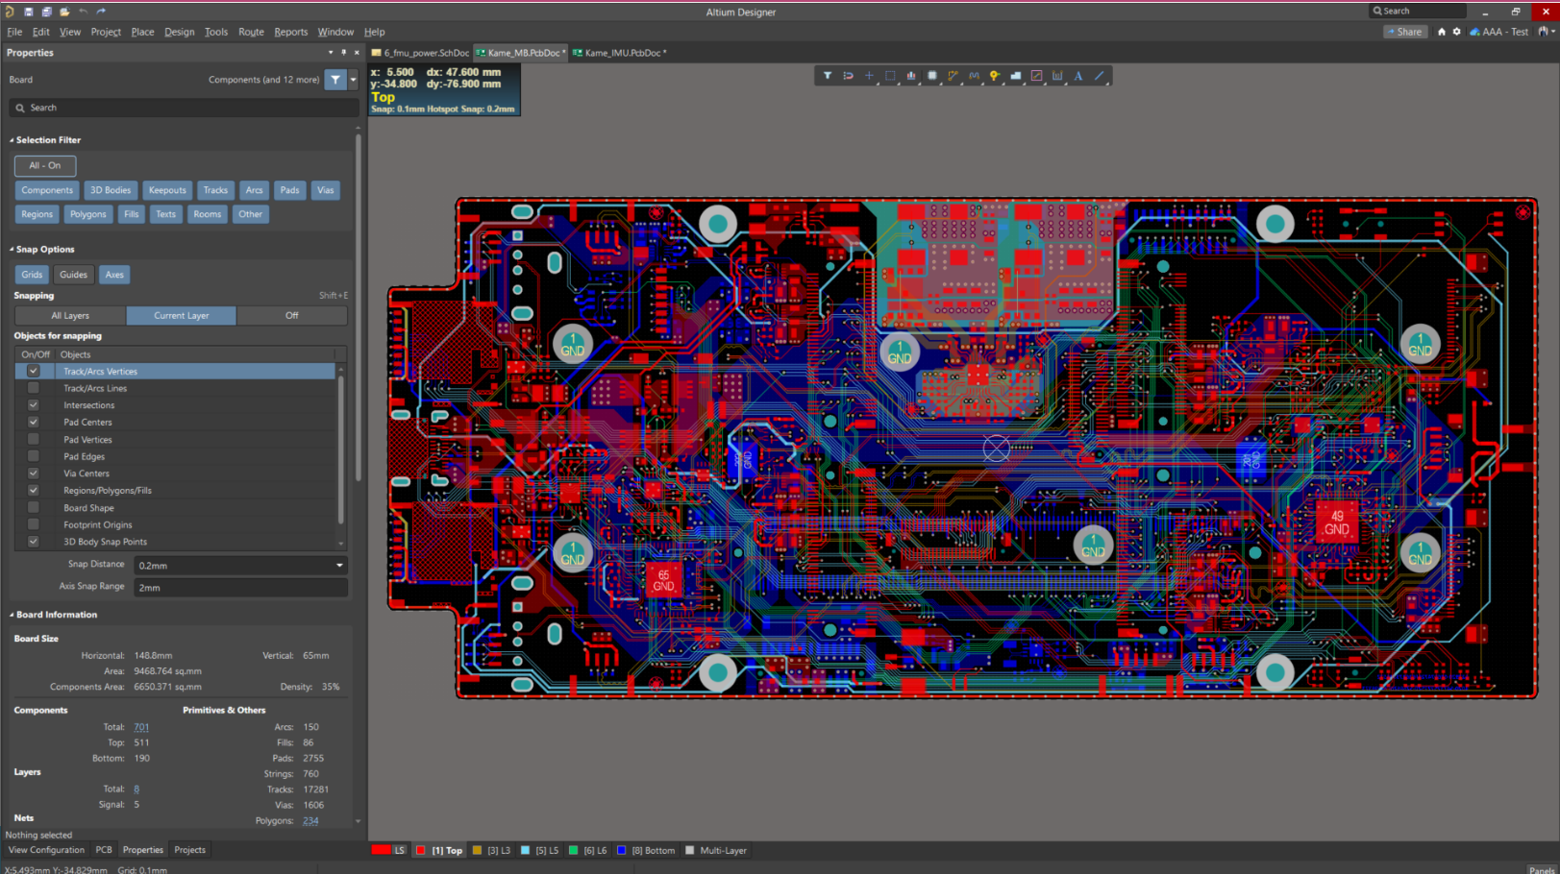Select the Place Via tool
This screenshot has width=1560, height=874.
[994, 75]
